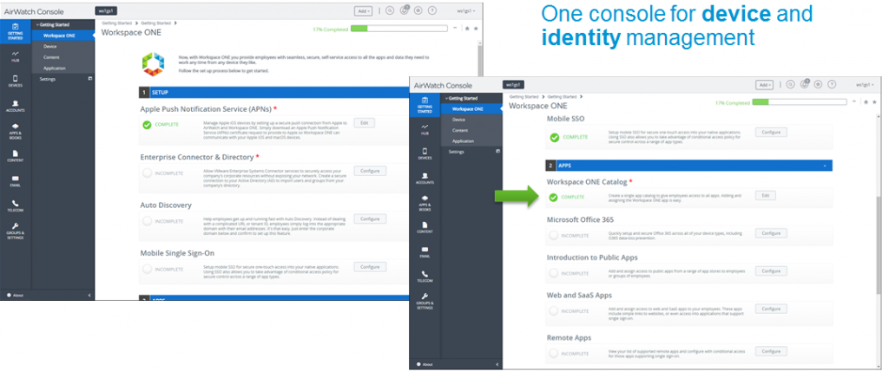
Task: Click Microsoft Office 365 incomplete circle
Action: pos(553,235)
